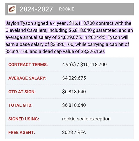Select the TOTAL GTD label

pos(20,105)
